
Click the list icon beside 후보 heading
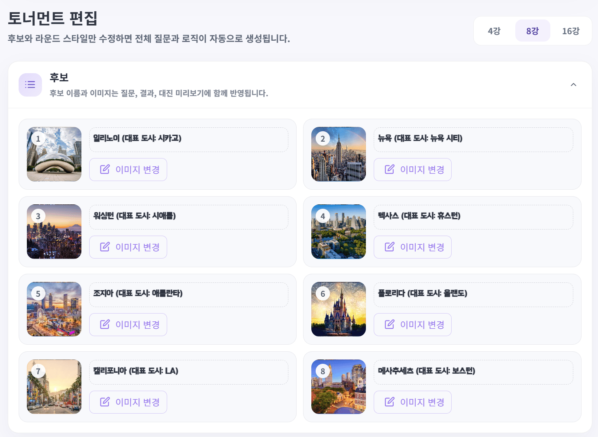pos(30,84)
